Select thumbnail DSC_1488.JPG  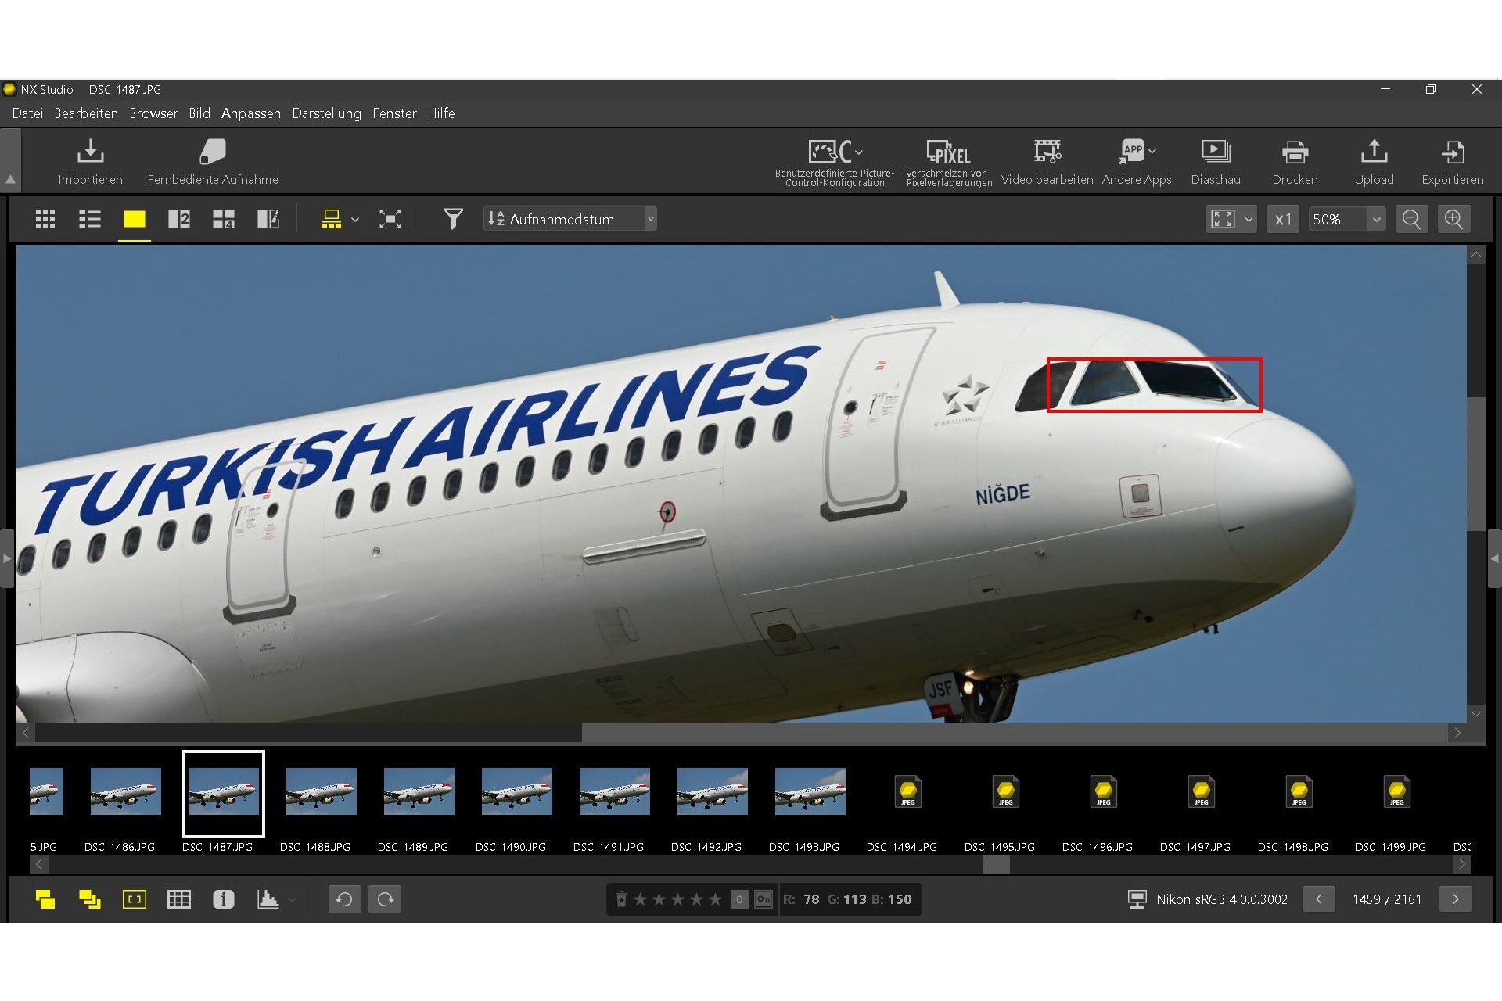click(x=321, y=791)
